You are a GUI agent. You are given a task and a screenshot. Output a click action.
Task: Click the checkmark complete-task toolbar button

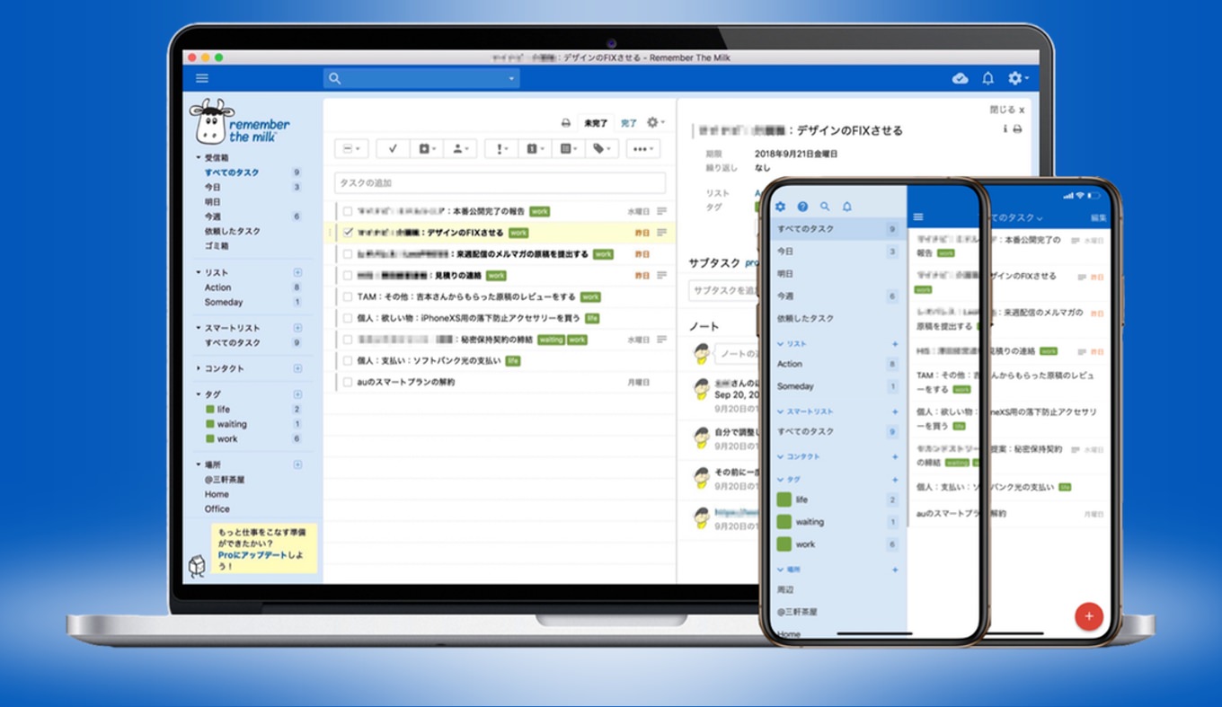[393, 148]
